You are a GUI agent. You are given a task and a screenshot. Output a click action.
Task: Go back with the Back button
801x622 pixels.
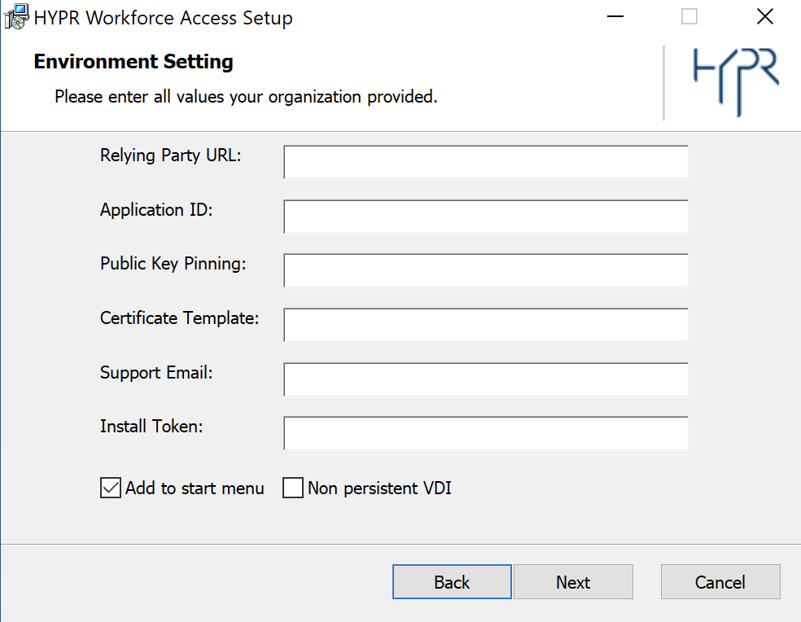[x=452, y=581]
